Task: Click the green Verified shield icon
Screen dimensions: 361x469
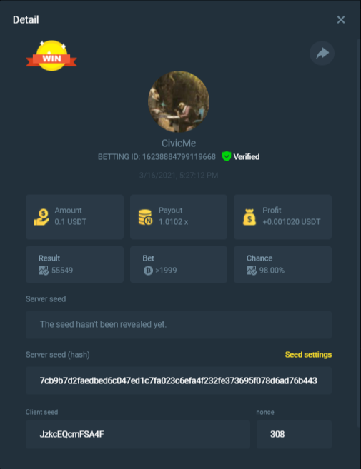Action: click(227, 156)
